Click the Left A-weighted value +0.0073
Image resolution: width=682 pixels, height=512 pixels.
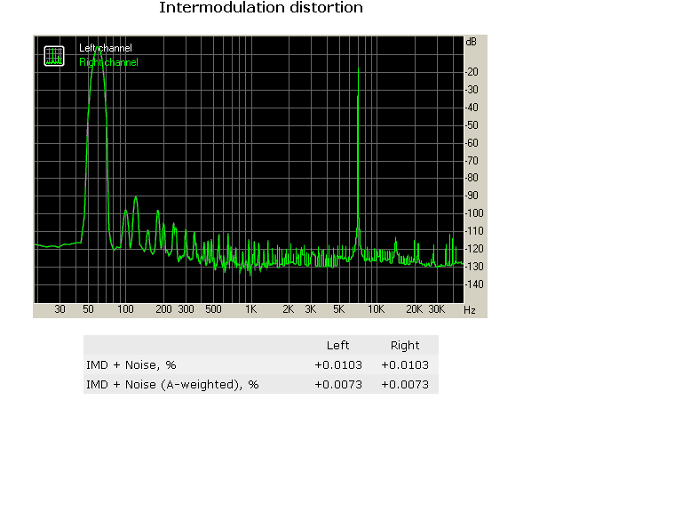pyautogui.click(x=338, y=384)
